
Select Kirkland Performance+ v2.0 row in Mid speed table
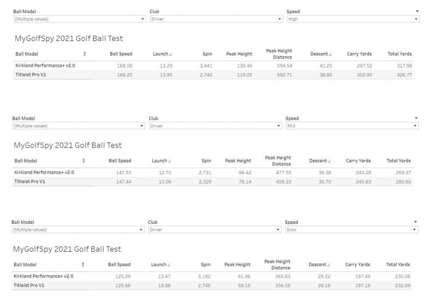(44, 173)
